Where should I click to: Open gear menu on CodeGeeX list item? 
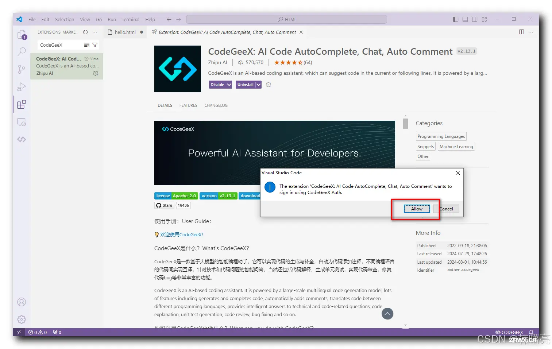click(96, 73)
